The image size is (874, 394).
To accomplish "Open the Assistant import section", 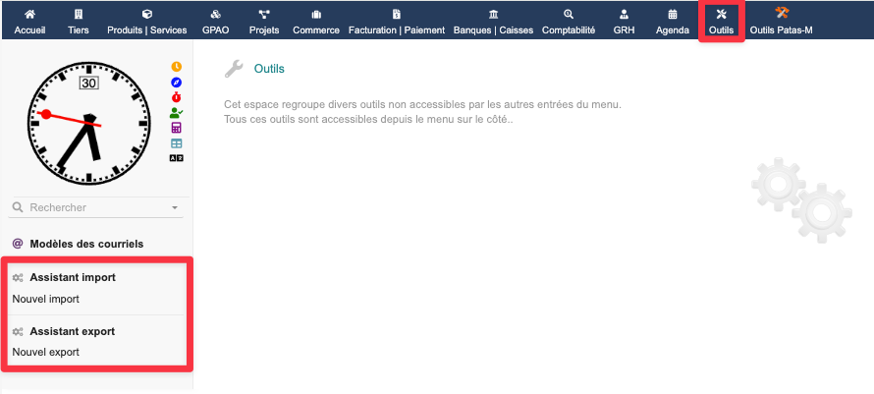I will tap(72, 278).
